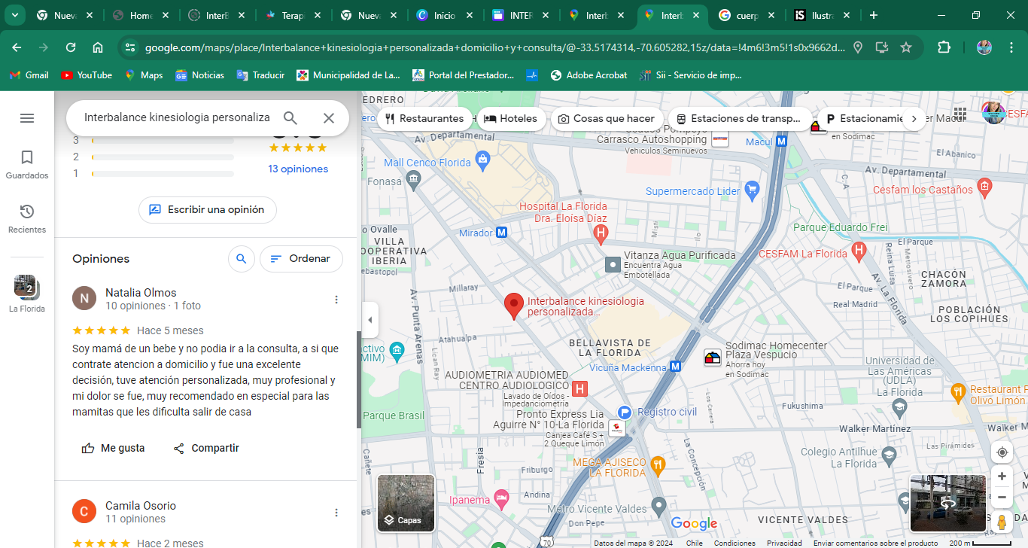Click the Mall Cenco Florida marker
1028x548 pixels.
coord(483,159)
